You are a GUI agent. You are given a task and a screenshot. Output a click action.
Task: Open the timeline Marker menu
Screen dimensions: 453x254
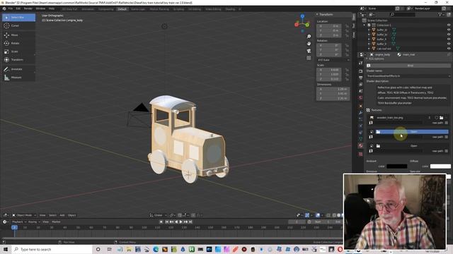(56, 222)
